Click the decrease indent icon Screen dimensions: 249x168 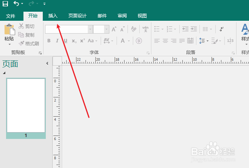185,29
